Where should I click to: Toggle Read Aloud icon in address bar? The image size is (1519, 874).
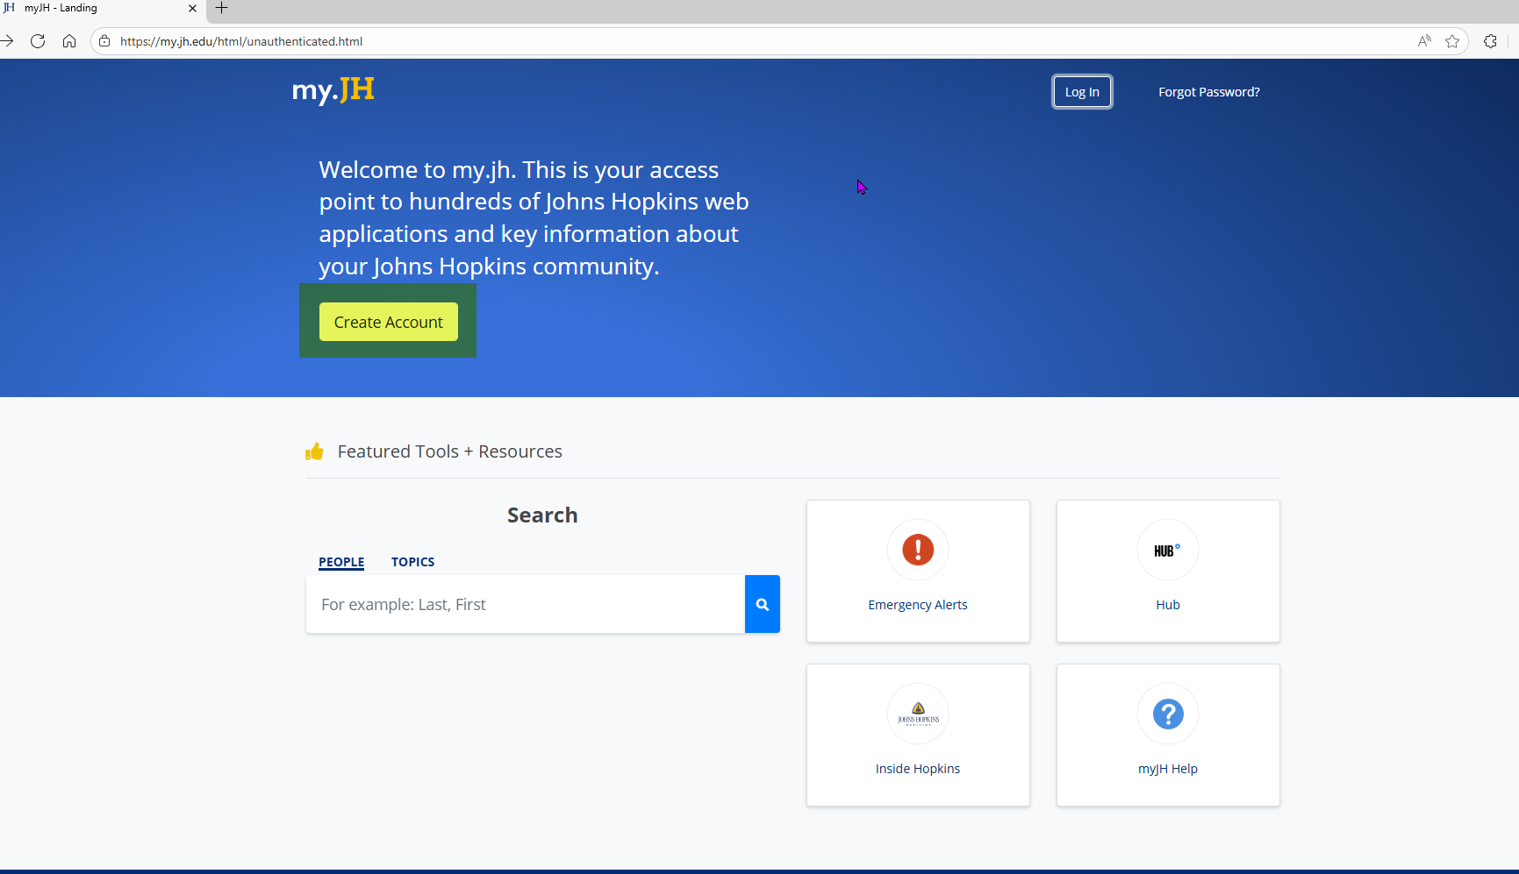pos(1424,41)
